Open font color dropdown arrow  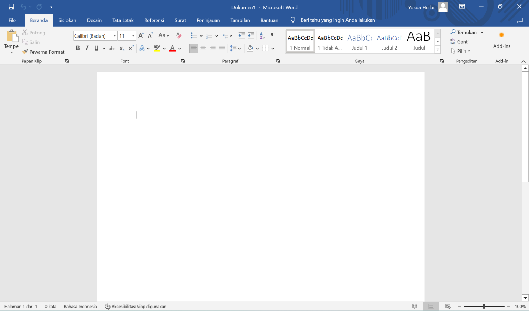pos(180,49)
